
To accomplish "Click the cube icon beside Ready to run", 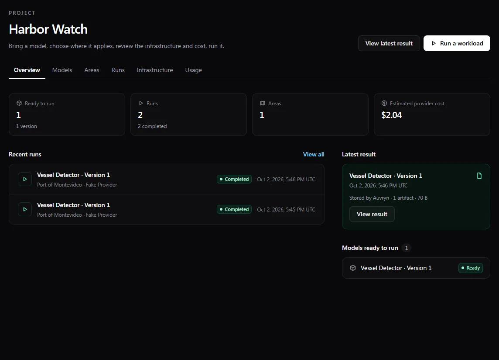I will [x=19, y=103].
